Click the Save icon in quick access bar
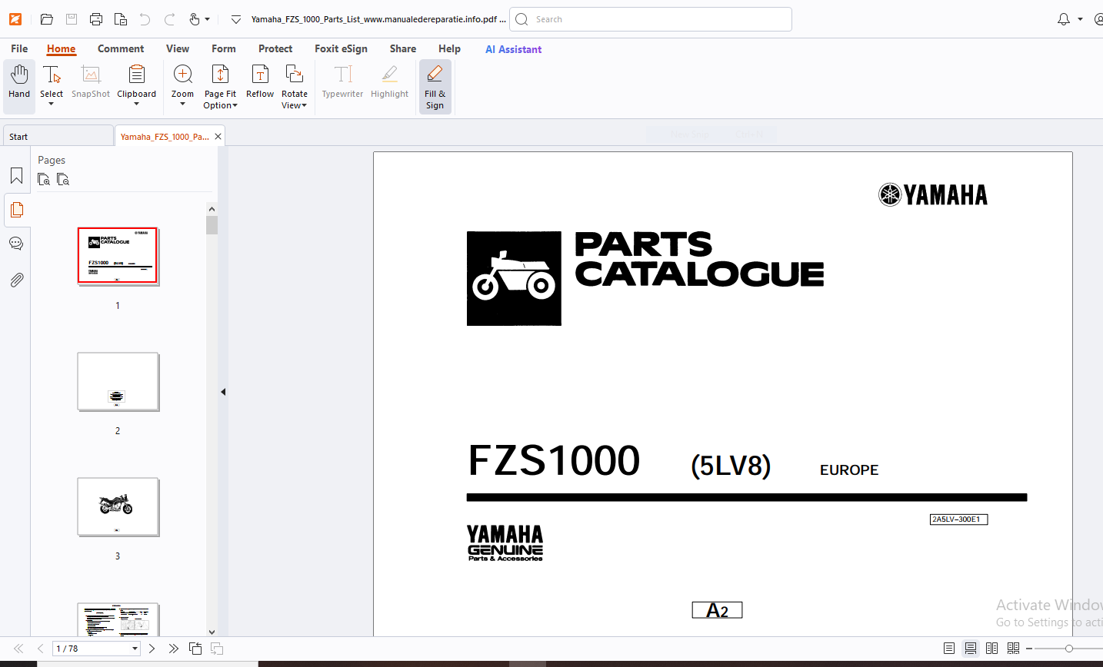The image size is (1103, 667). [x=72, y=19]
